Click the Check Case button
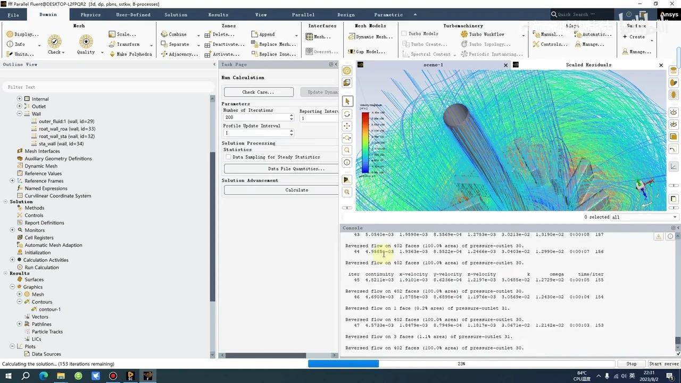The image size is (681, 383). (259, 92)
